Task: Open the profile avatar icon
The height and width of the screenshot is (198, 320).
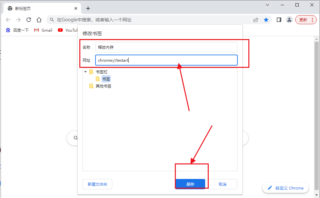Action: coord(289,20)
